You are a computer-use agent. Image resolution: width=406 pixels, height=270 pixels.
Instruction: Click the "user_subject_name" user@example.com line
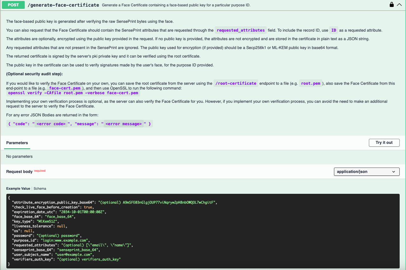click(53, 255)
